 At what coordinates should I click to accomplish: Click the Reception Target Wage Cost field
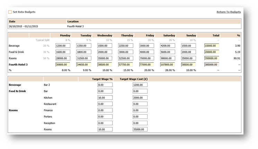pyautogui.click(x=140, y=123)
